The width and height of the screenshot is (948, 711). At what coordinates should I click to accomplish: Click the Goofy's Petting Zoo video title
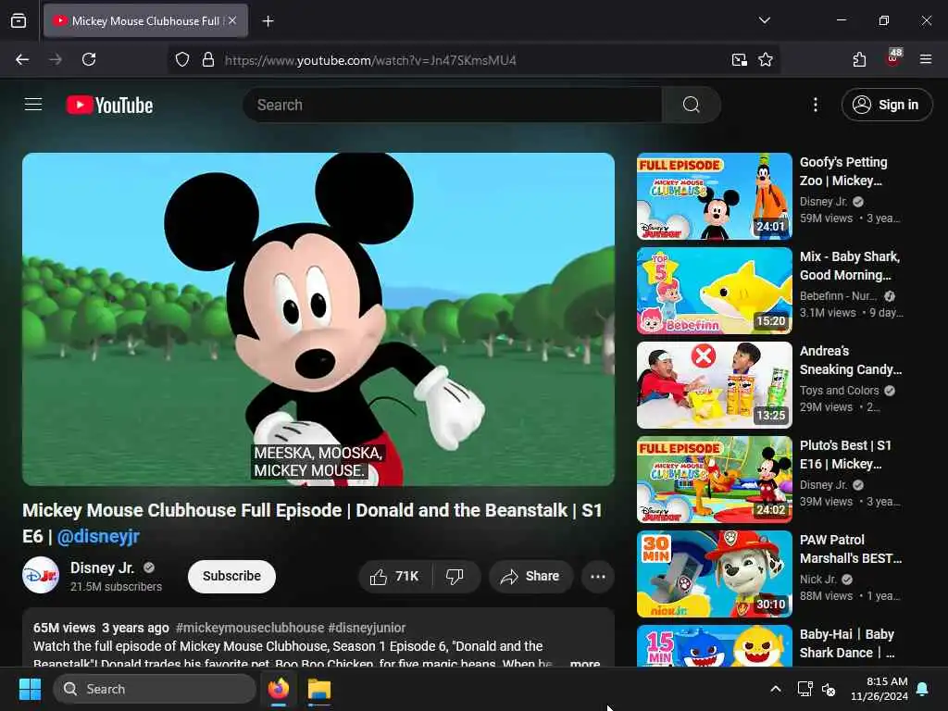click(x=843, y=171)
